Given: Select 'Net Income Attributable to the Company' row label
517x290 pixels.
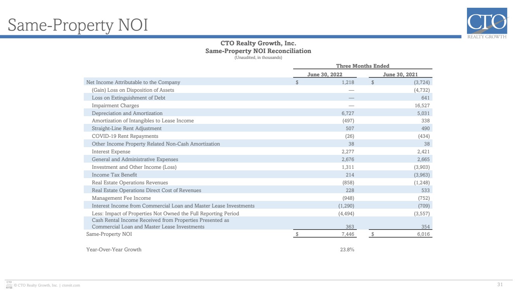Looking at the screenshot, I should pos(133,82).
